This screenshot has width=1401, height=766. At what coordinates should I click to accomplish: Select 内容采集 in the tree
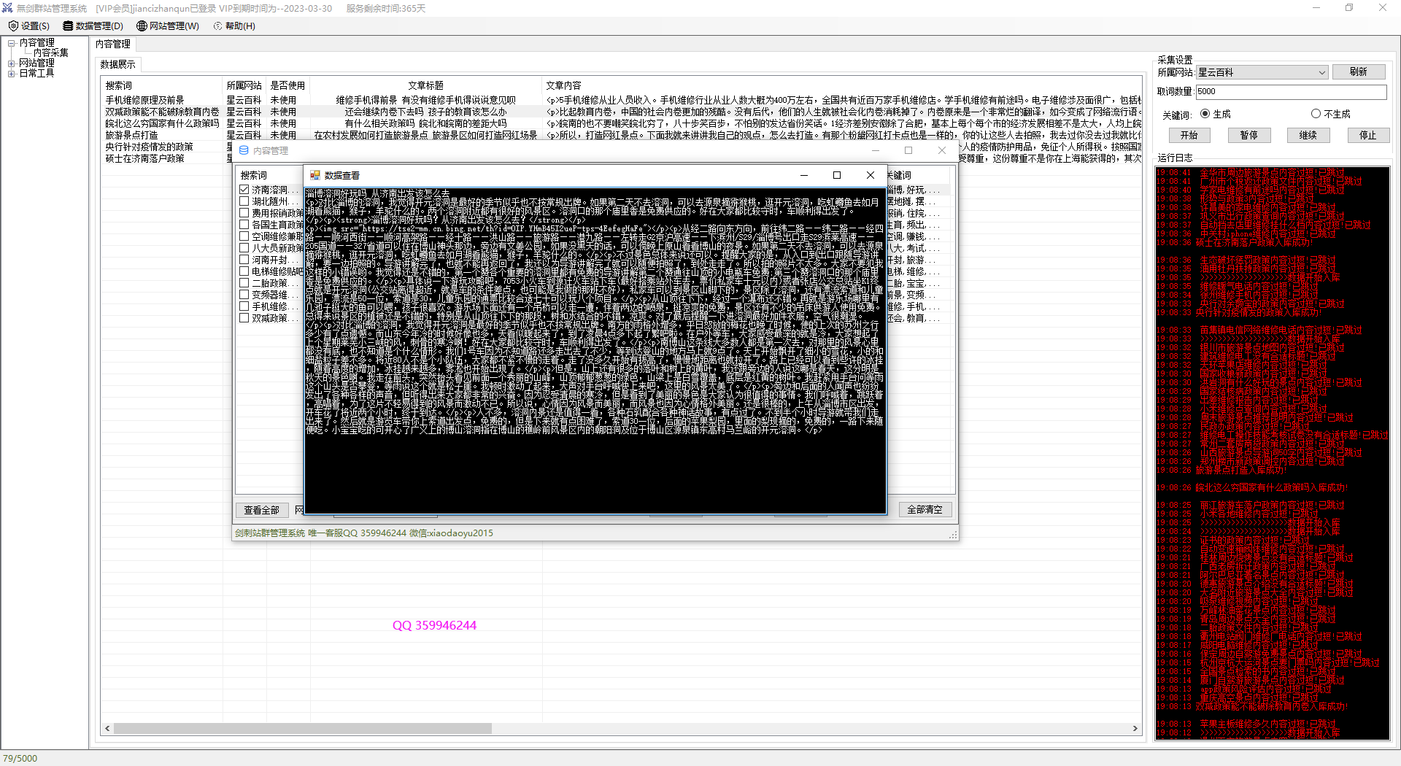click(x=51, y=53)
